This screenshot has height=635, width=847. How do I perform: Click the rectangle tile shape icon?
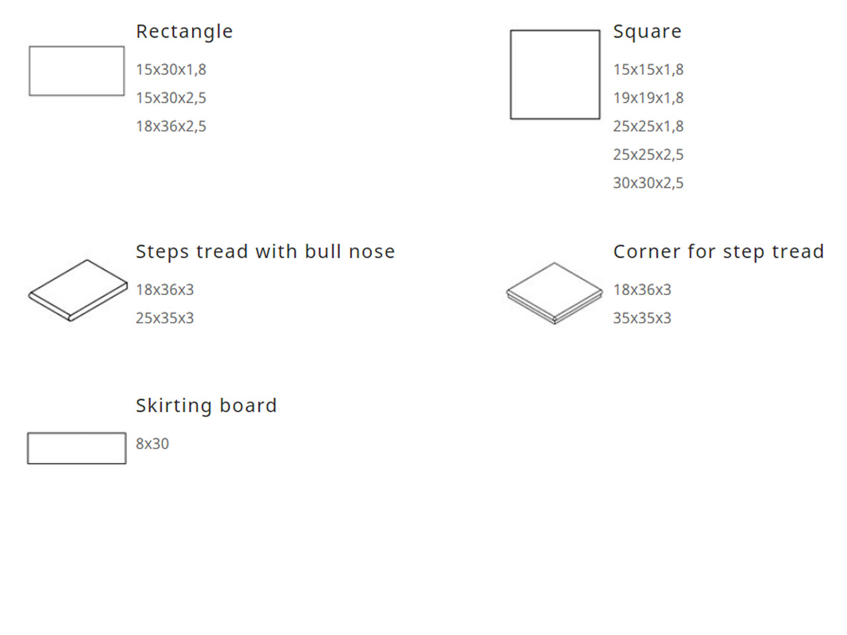coord(77,71)
